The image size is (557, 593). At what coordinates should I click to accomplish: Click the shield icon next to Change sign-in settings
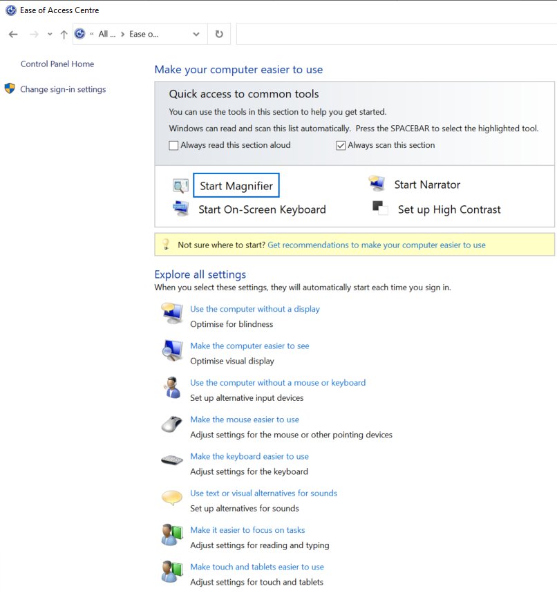coord(10,89)
